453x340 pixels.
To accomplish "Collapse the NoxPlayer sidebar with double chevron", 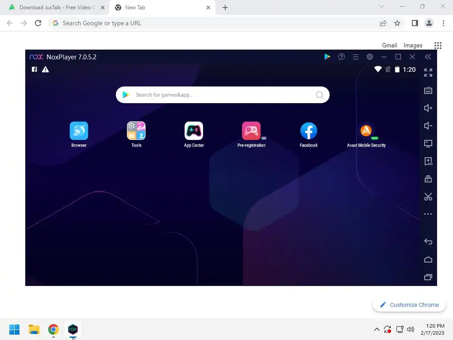I will point(428,57).
